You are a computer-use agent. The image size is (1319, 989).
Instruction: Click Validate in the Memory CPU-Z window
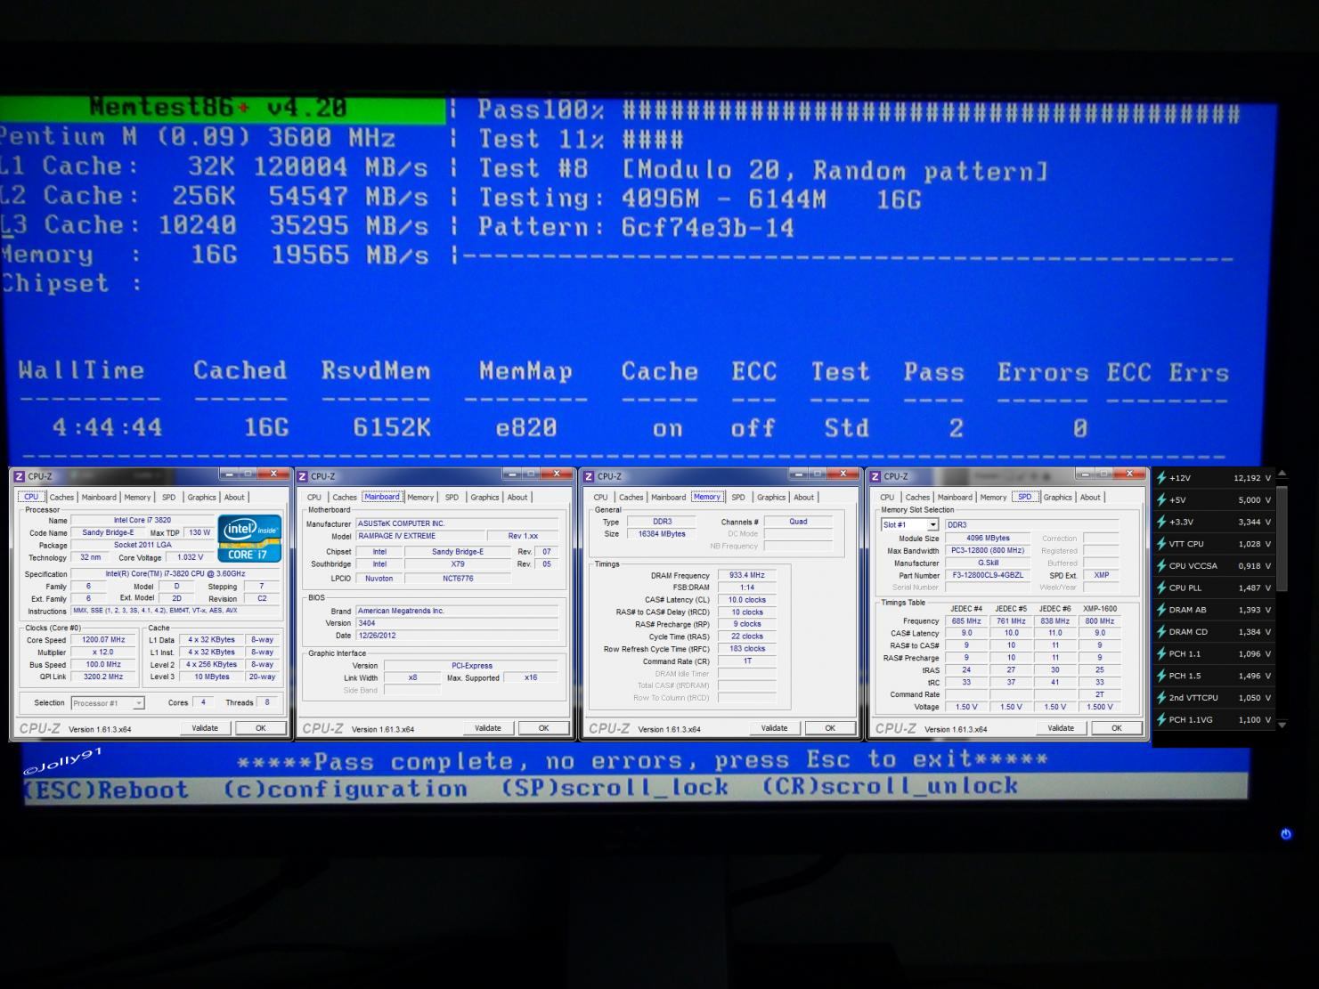click(774, 728)
